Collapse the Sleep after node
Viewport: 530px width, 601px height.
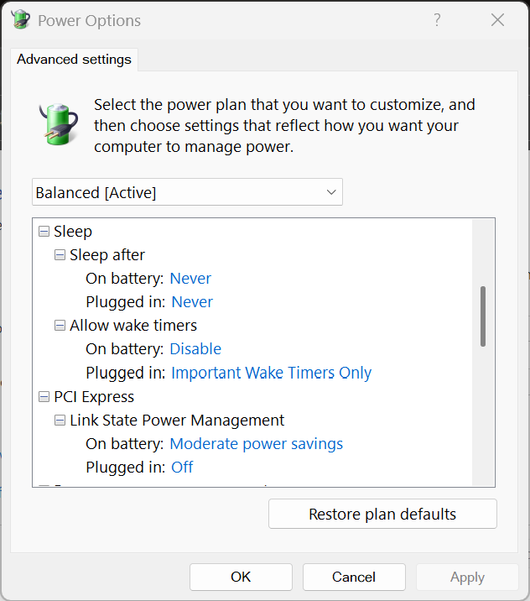[60, 254]
